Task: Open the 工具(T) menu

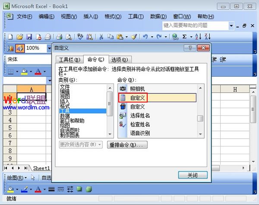Action: click(136, 16)
